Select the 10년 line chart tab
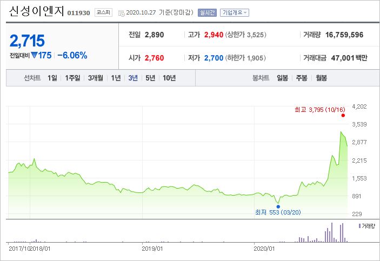The image size is (380, 261). tap(169, 78)
